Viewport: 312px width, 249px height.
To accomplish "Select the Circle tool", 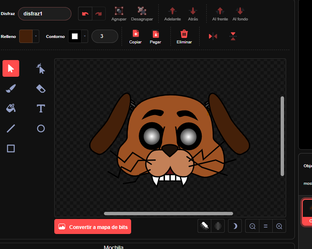I will (41, 128).
